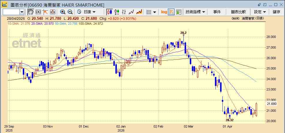Click the zoom in magnifier icon
Screen dimensions: 285x133
[x=63, y=12]
